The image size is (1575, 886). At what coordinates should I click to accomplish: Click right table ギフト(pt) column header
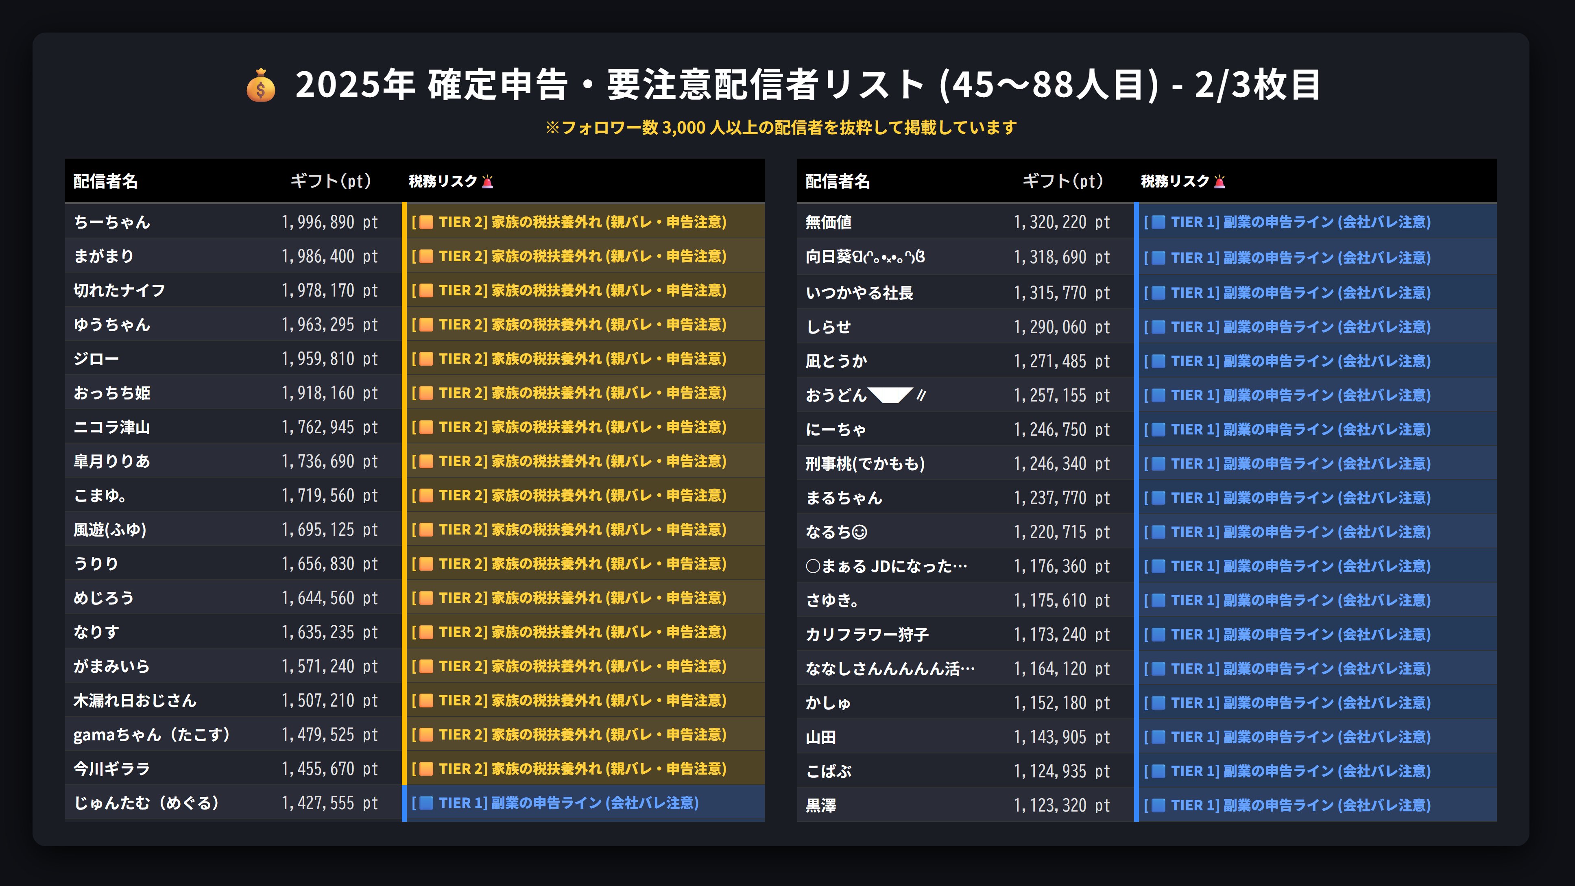[1062, 181]
